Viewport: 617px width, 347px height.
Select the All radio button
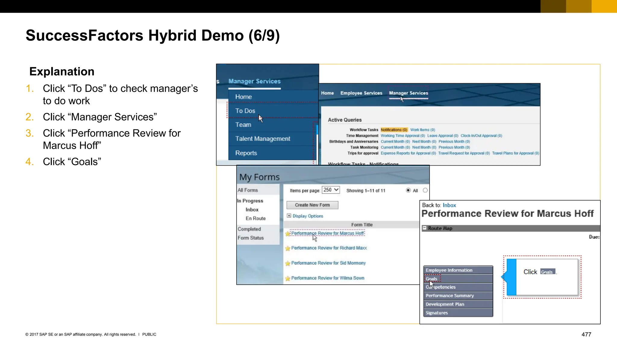[408, 190]
